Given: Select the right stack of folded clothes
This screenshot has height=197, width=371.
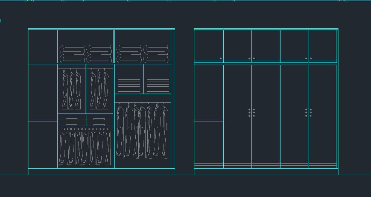Looking at the screenshot, I should [x=158, y=86].
